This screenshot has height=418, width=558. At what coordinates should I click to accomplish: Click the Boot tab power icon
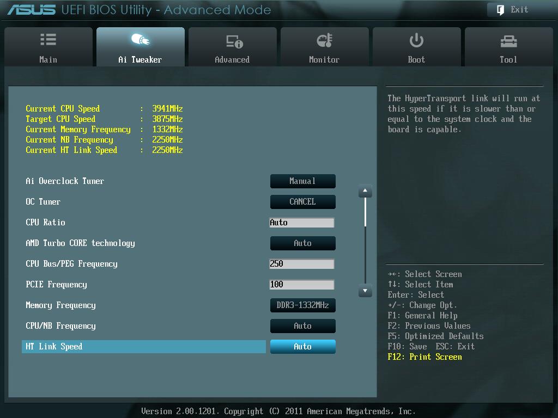[x=416, y=40]
